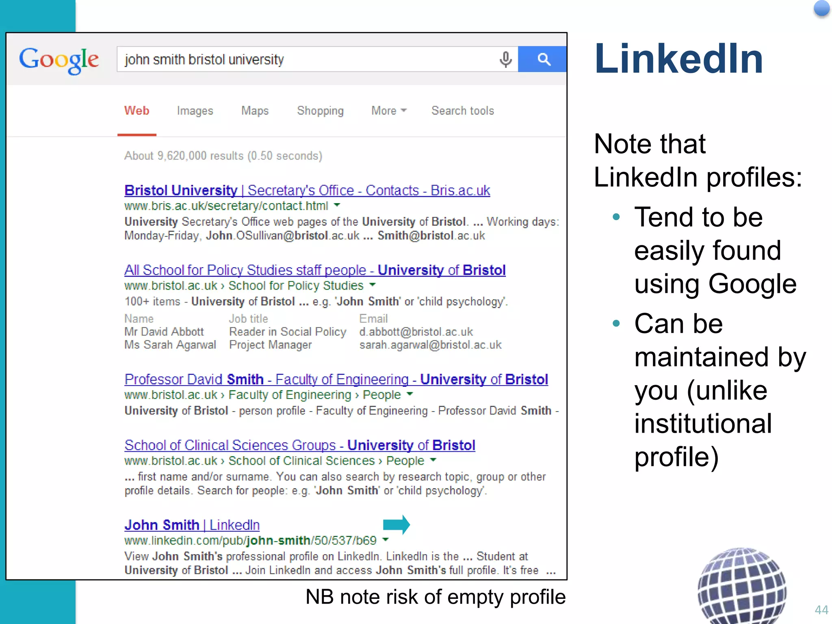Click the text 'Mr David Abbott'
Image resolution: width=832 pixels, height=624 pixels.
164,332
